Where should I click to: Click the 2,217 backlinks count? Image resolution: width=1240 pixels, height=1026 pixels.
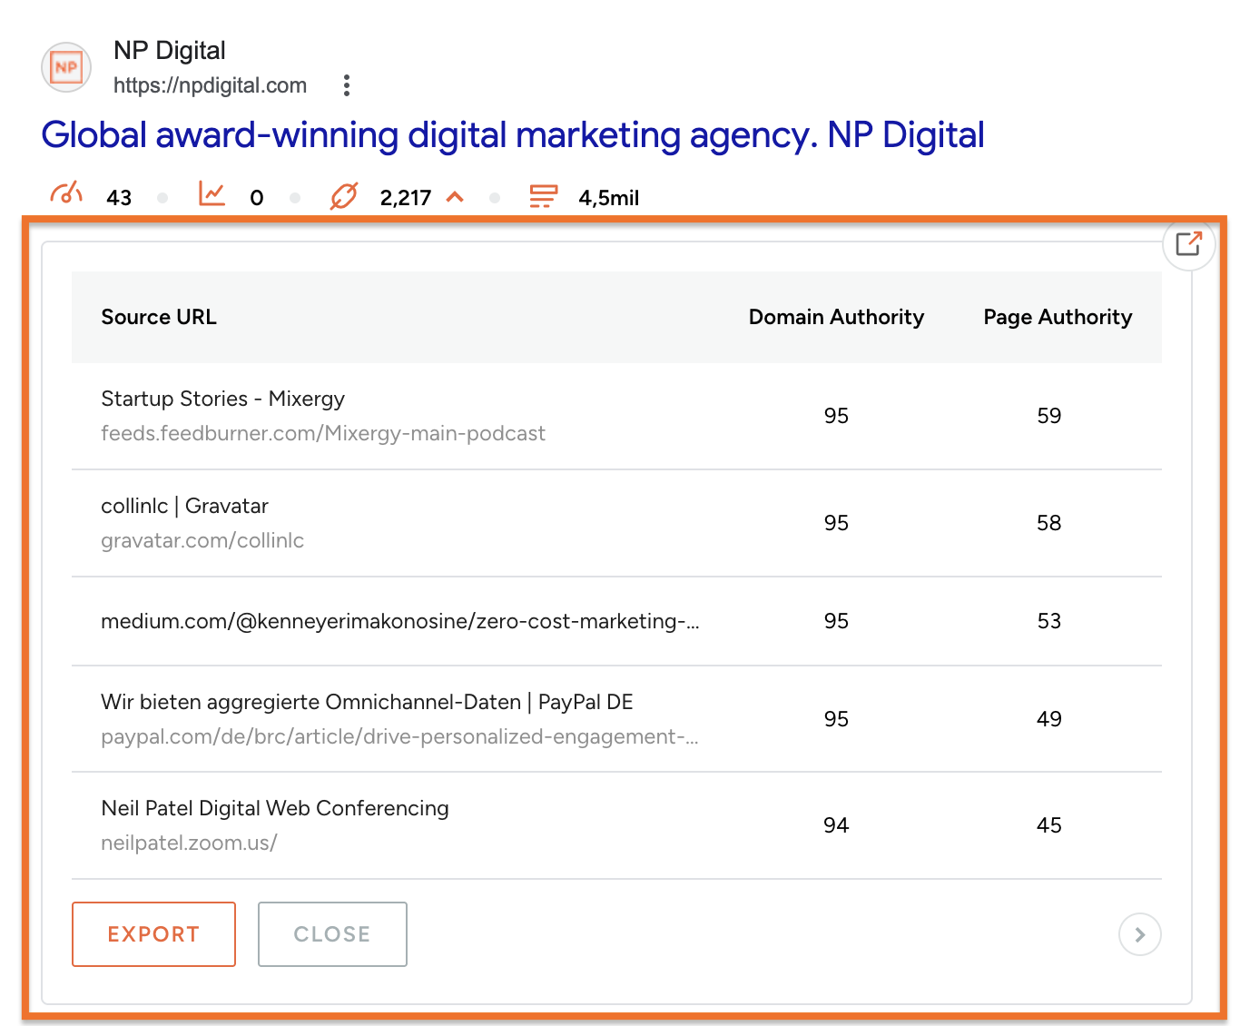click(x=406, y=198)
